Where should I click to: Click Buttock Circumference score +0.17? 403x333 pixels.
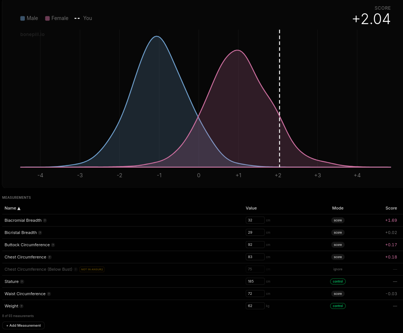point(391,245)
